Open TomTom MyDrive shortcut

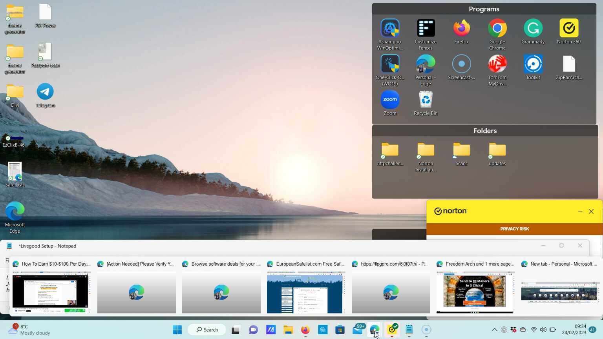[497, 65]
